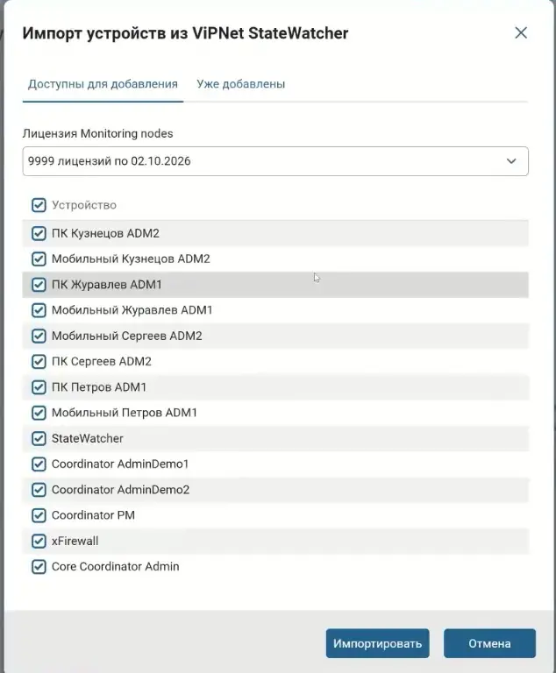The width and height of the screenshot is (556, 673).
Task: Uncheck "Мобильный Петров ADM1" checkbox
Action: click(39, 413)
